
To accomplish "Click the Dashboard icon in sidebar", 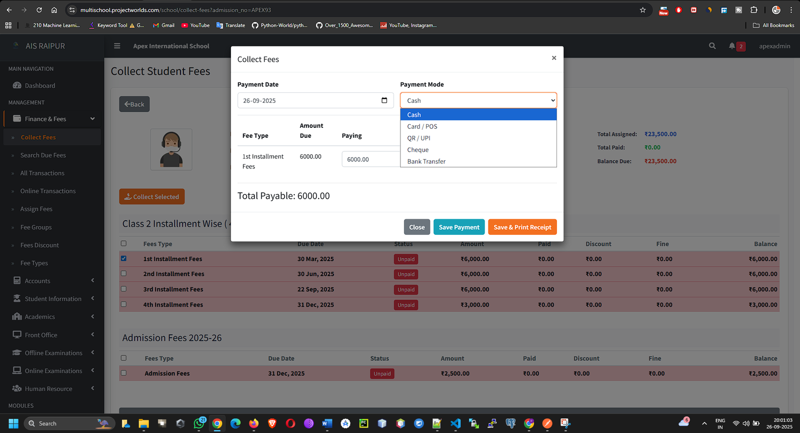I will pos(17,85).
